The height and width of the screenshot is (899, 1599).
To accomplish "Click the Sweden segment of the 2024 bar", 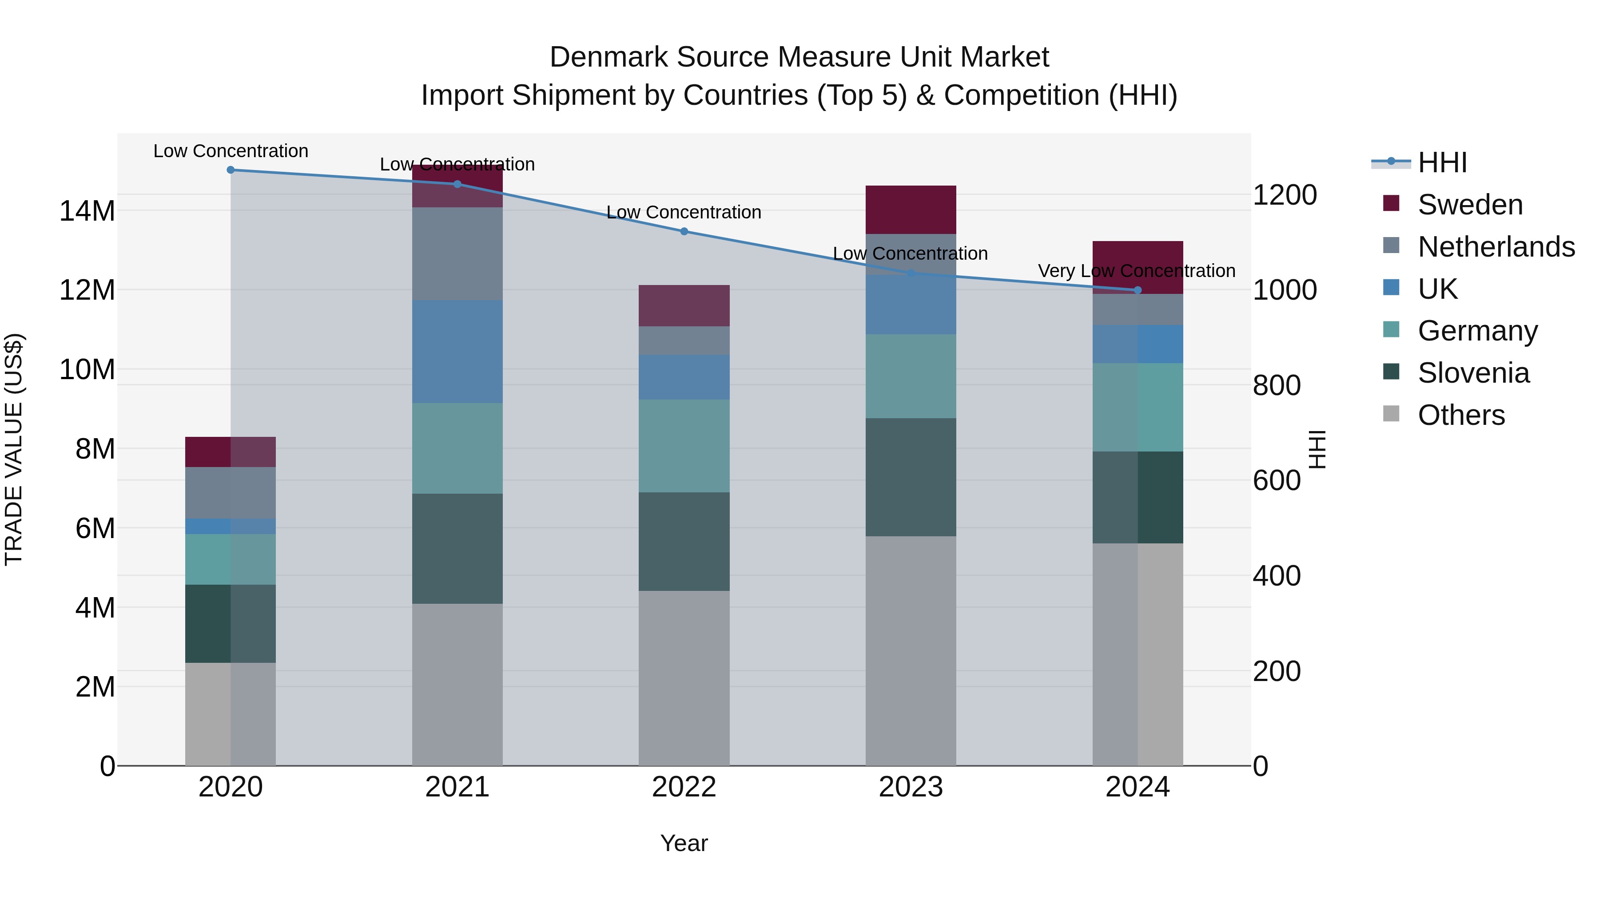I will [x=1138, y=267].
